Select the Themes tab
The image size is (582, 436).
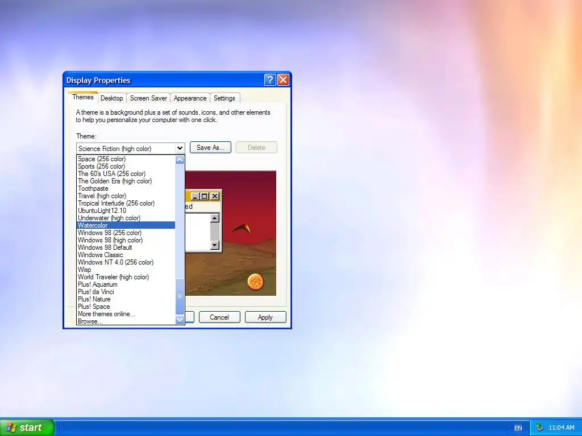[x=83, y=97]
